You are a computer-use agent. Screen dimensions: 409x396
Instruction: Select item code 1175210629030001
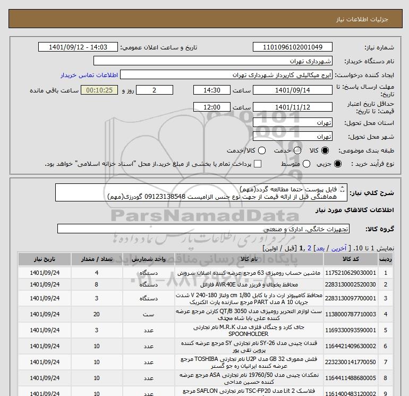pos(351,273)
